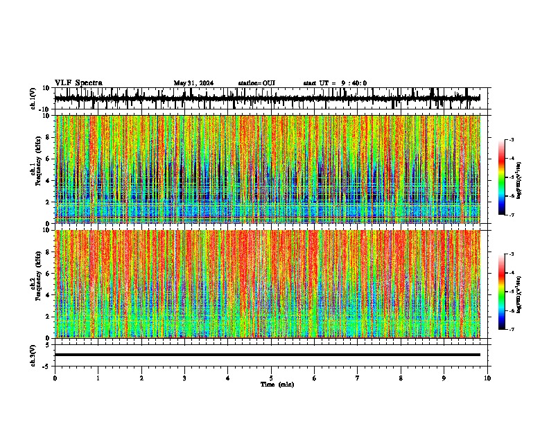Click the color scale bar beside ch.1
Viewport: 549px width, 424px height.
[x=502, y=177]
